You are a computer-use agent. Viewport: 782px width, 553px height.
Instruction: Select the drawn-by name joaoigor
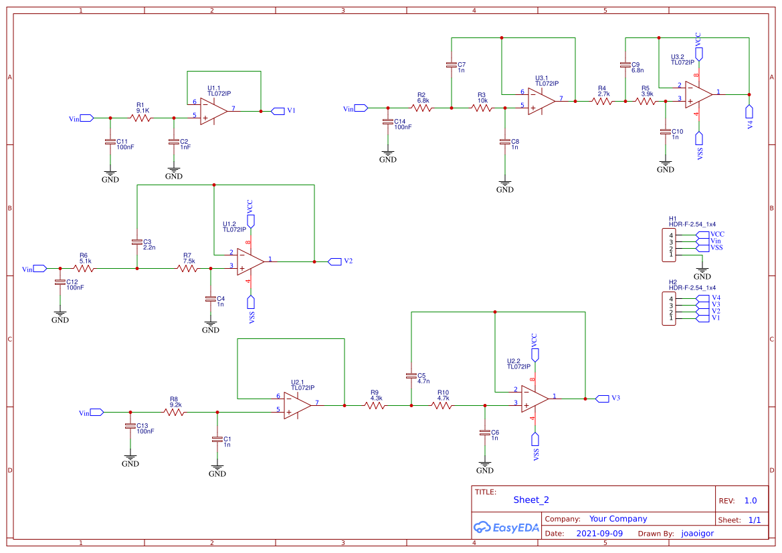(x=698, y=534)
